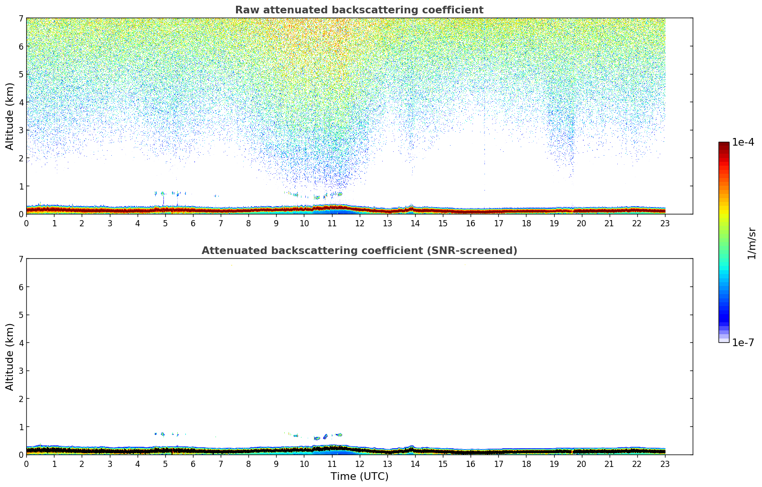
Task: Click the 7 km tick on top plot
Action: coord(21,19)
